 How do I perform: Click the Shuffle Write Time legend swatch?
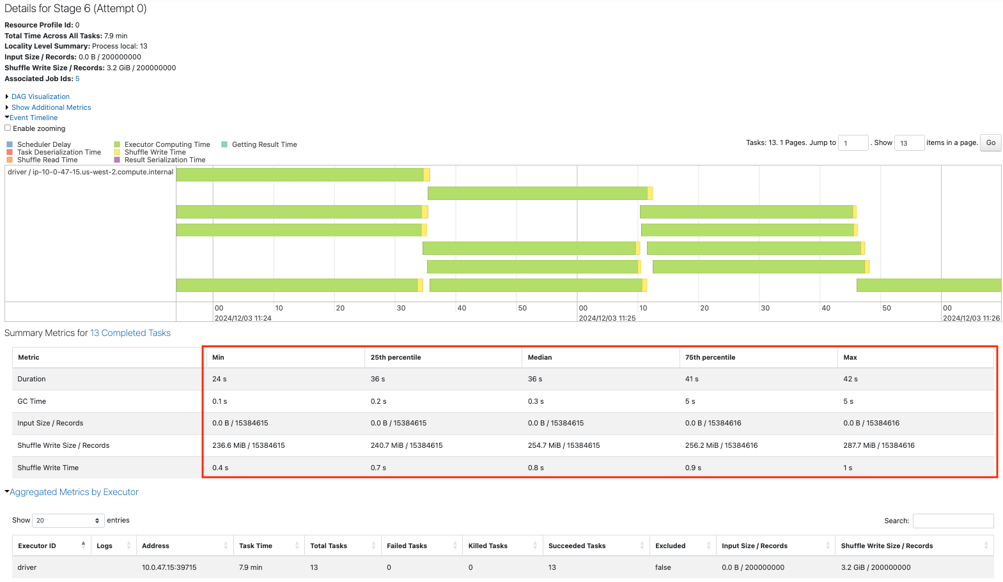117,152
